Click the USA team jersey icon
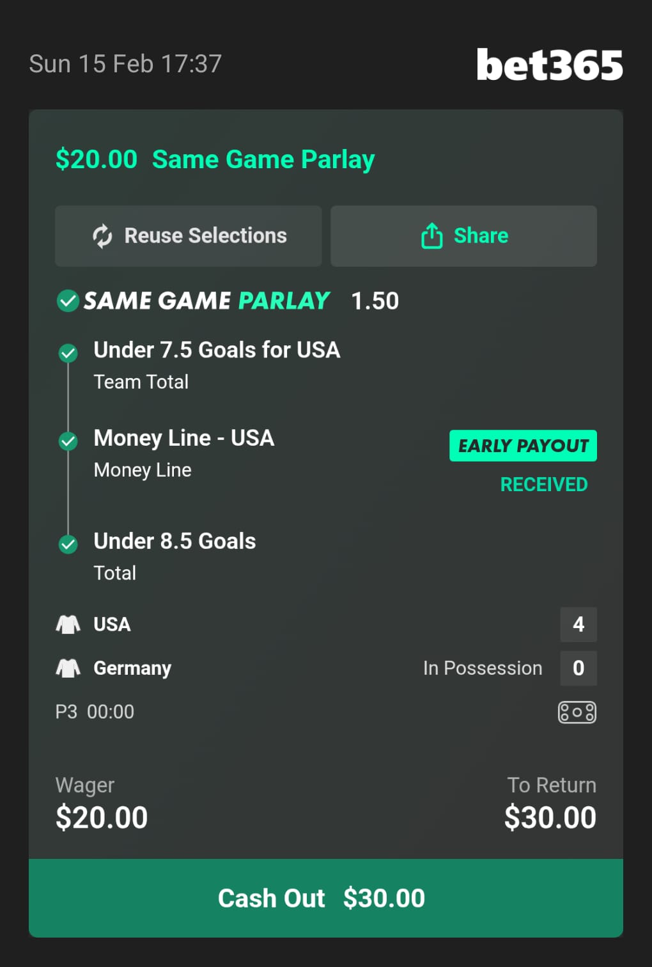652x967 pixels. click(68, 624)
